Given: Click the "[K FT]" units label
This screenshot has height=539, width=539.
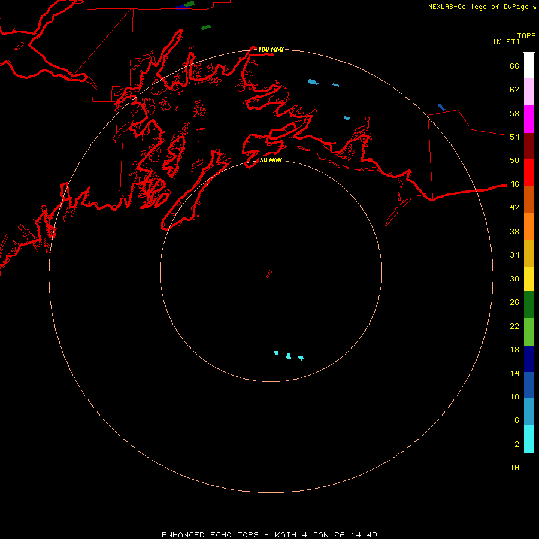Looking at the screenshot, I should 506,41.
